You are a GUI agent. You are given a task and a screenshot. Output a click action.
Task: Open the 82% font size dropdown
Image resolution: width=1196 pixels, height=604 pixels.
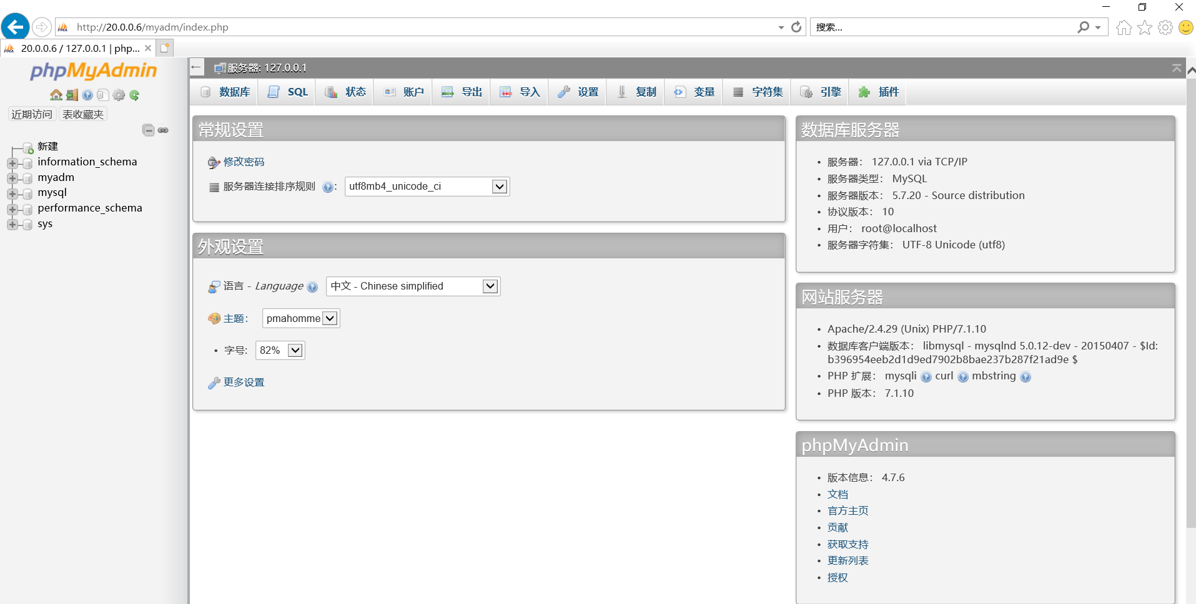(x=280, y=350)
